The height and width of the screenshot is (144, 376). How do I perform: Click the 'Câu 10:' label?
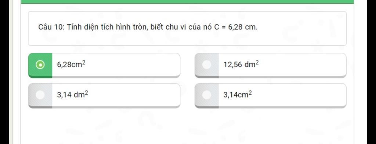coord(51,27)
